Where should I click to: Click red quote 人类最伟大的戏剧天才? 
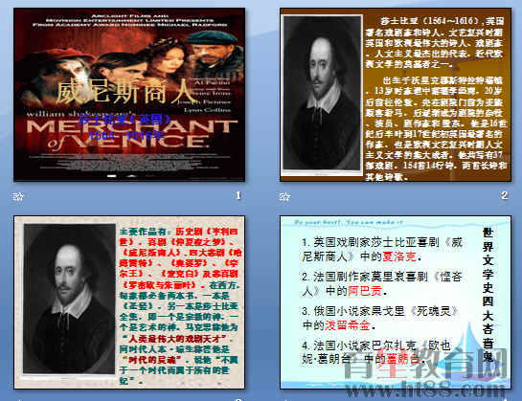click(174, 339)
